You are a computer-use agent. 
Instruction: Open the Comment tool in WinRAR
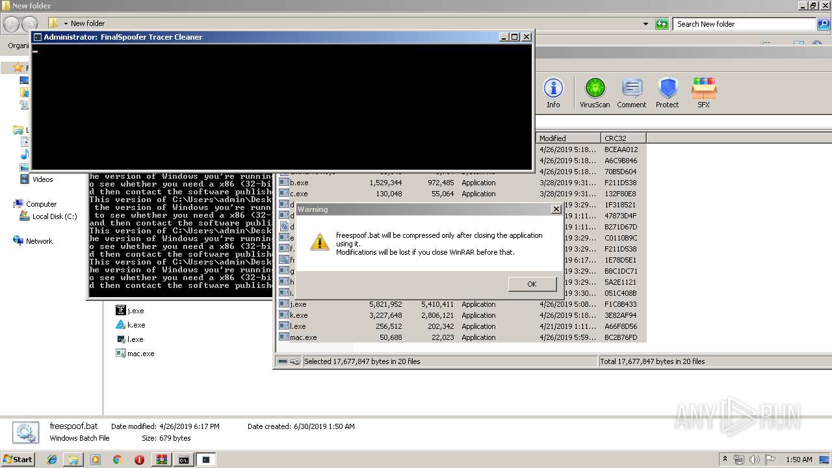[x=631, y=93]
